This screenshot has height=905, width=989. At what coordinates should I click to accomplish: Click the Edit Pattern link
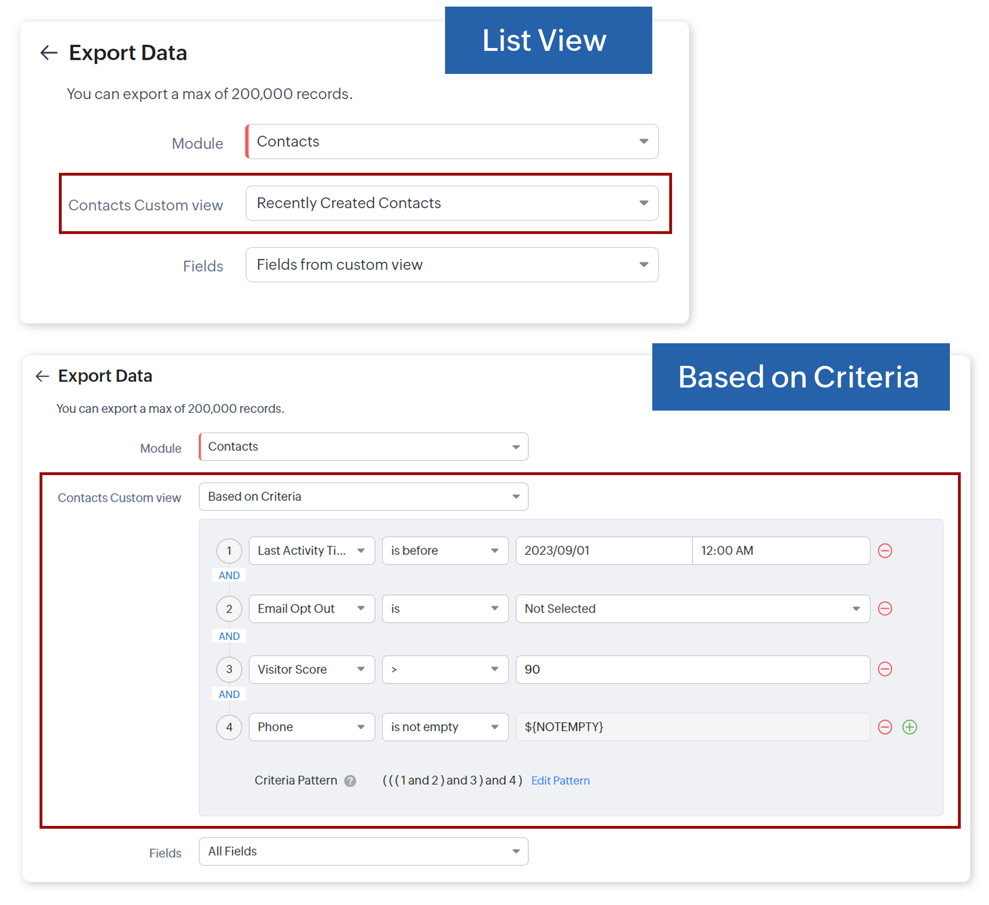(x=560, y=781)
